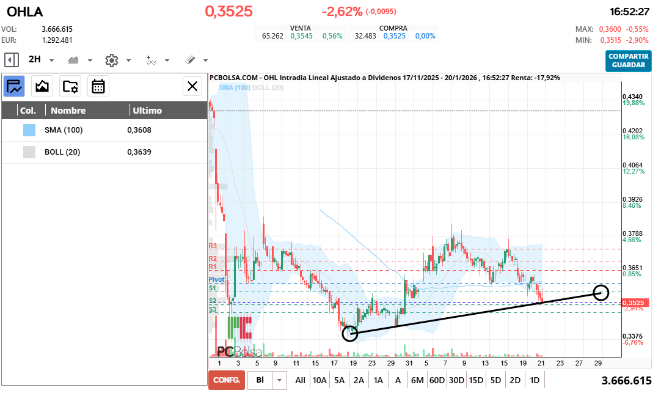The width and height of the screenshot is (661, 393).
Task: Open the chart type area icon
Action: 74,60
